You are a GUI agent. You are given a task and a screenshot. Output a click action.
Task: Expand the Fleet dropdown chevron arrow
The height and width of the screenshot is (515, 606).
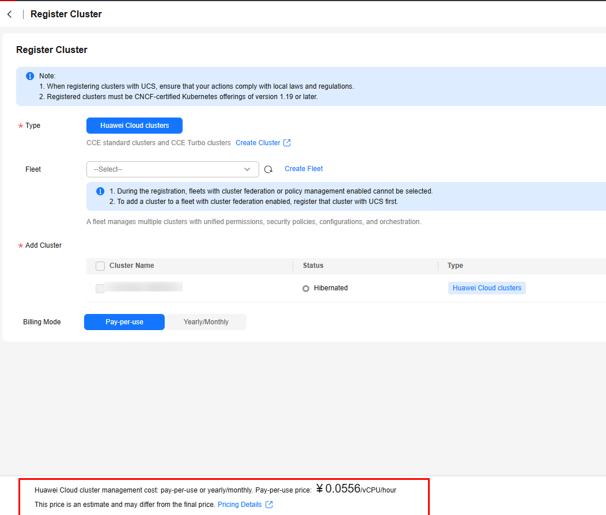(x=247, y=169)
